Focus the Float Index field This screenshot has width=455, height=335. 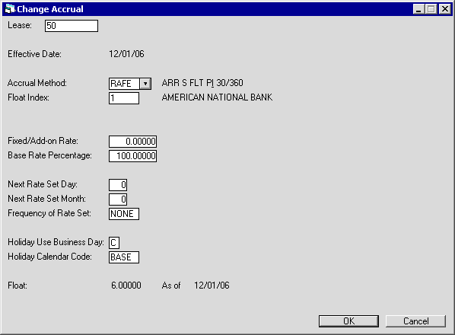coord(124,98)
